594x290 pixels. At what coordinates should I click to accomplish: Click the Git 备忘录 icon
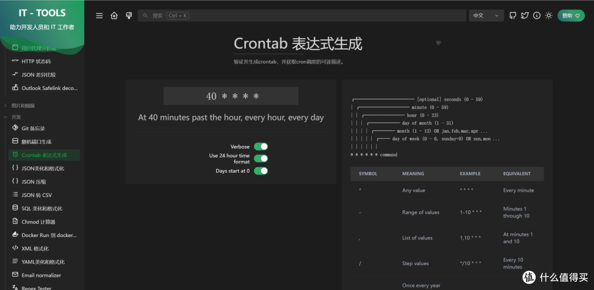15,128
